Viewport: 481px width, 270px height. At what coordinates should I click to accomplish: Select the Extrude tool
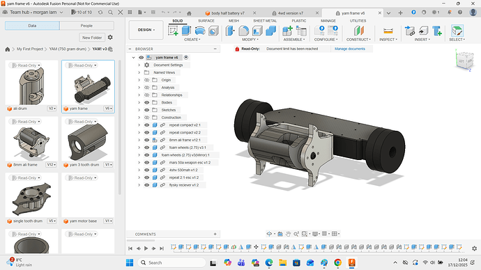186,31
